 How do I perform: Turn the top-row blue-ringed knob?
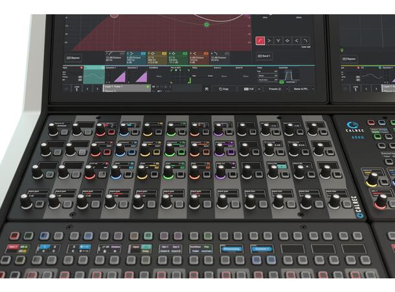(x=124, y=130)
